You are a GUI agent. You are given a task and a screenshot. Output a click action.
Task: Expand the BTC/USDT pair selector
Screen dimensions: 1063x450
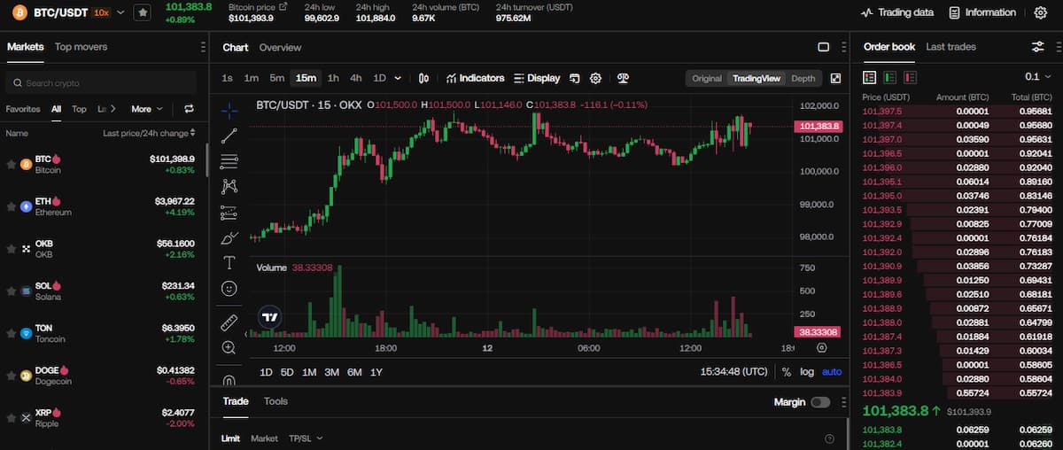click(x=121, y=12)
